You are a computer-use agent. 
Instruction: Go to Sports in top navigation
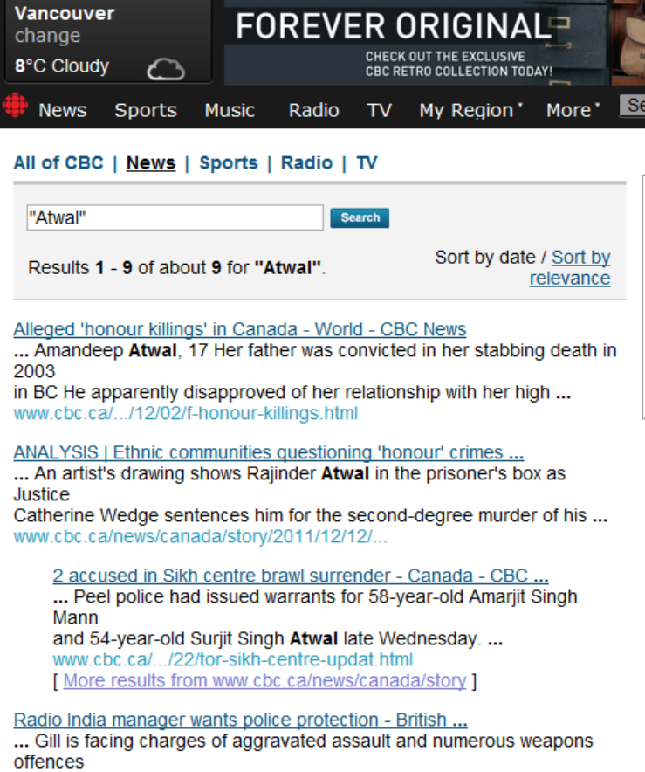tap(145, 110)
